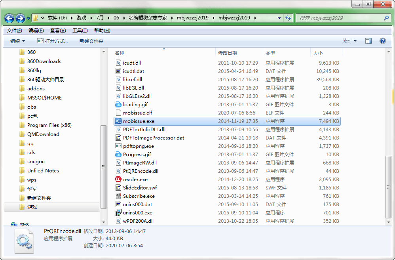Select the PDFTextInfoDLL.dll file name
Image resolution: width=395 pixels, height=260 pixels.
144,129
